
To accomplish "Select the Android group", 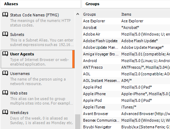I will 90,61.
